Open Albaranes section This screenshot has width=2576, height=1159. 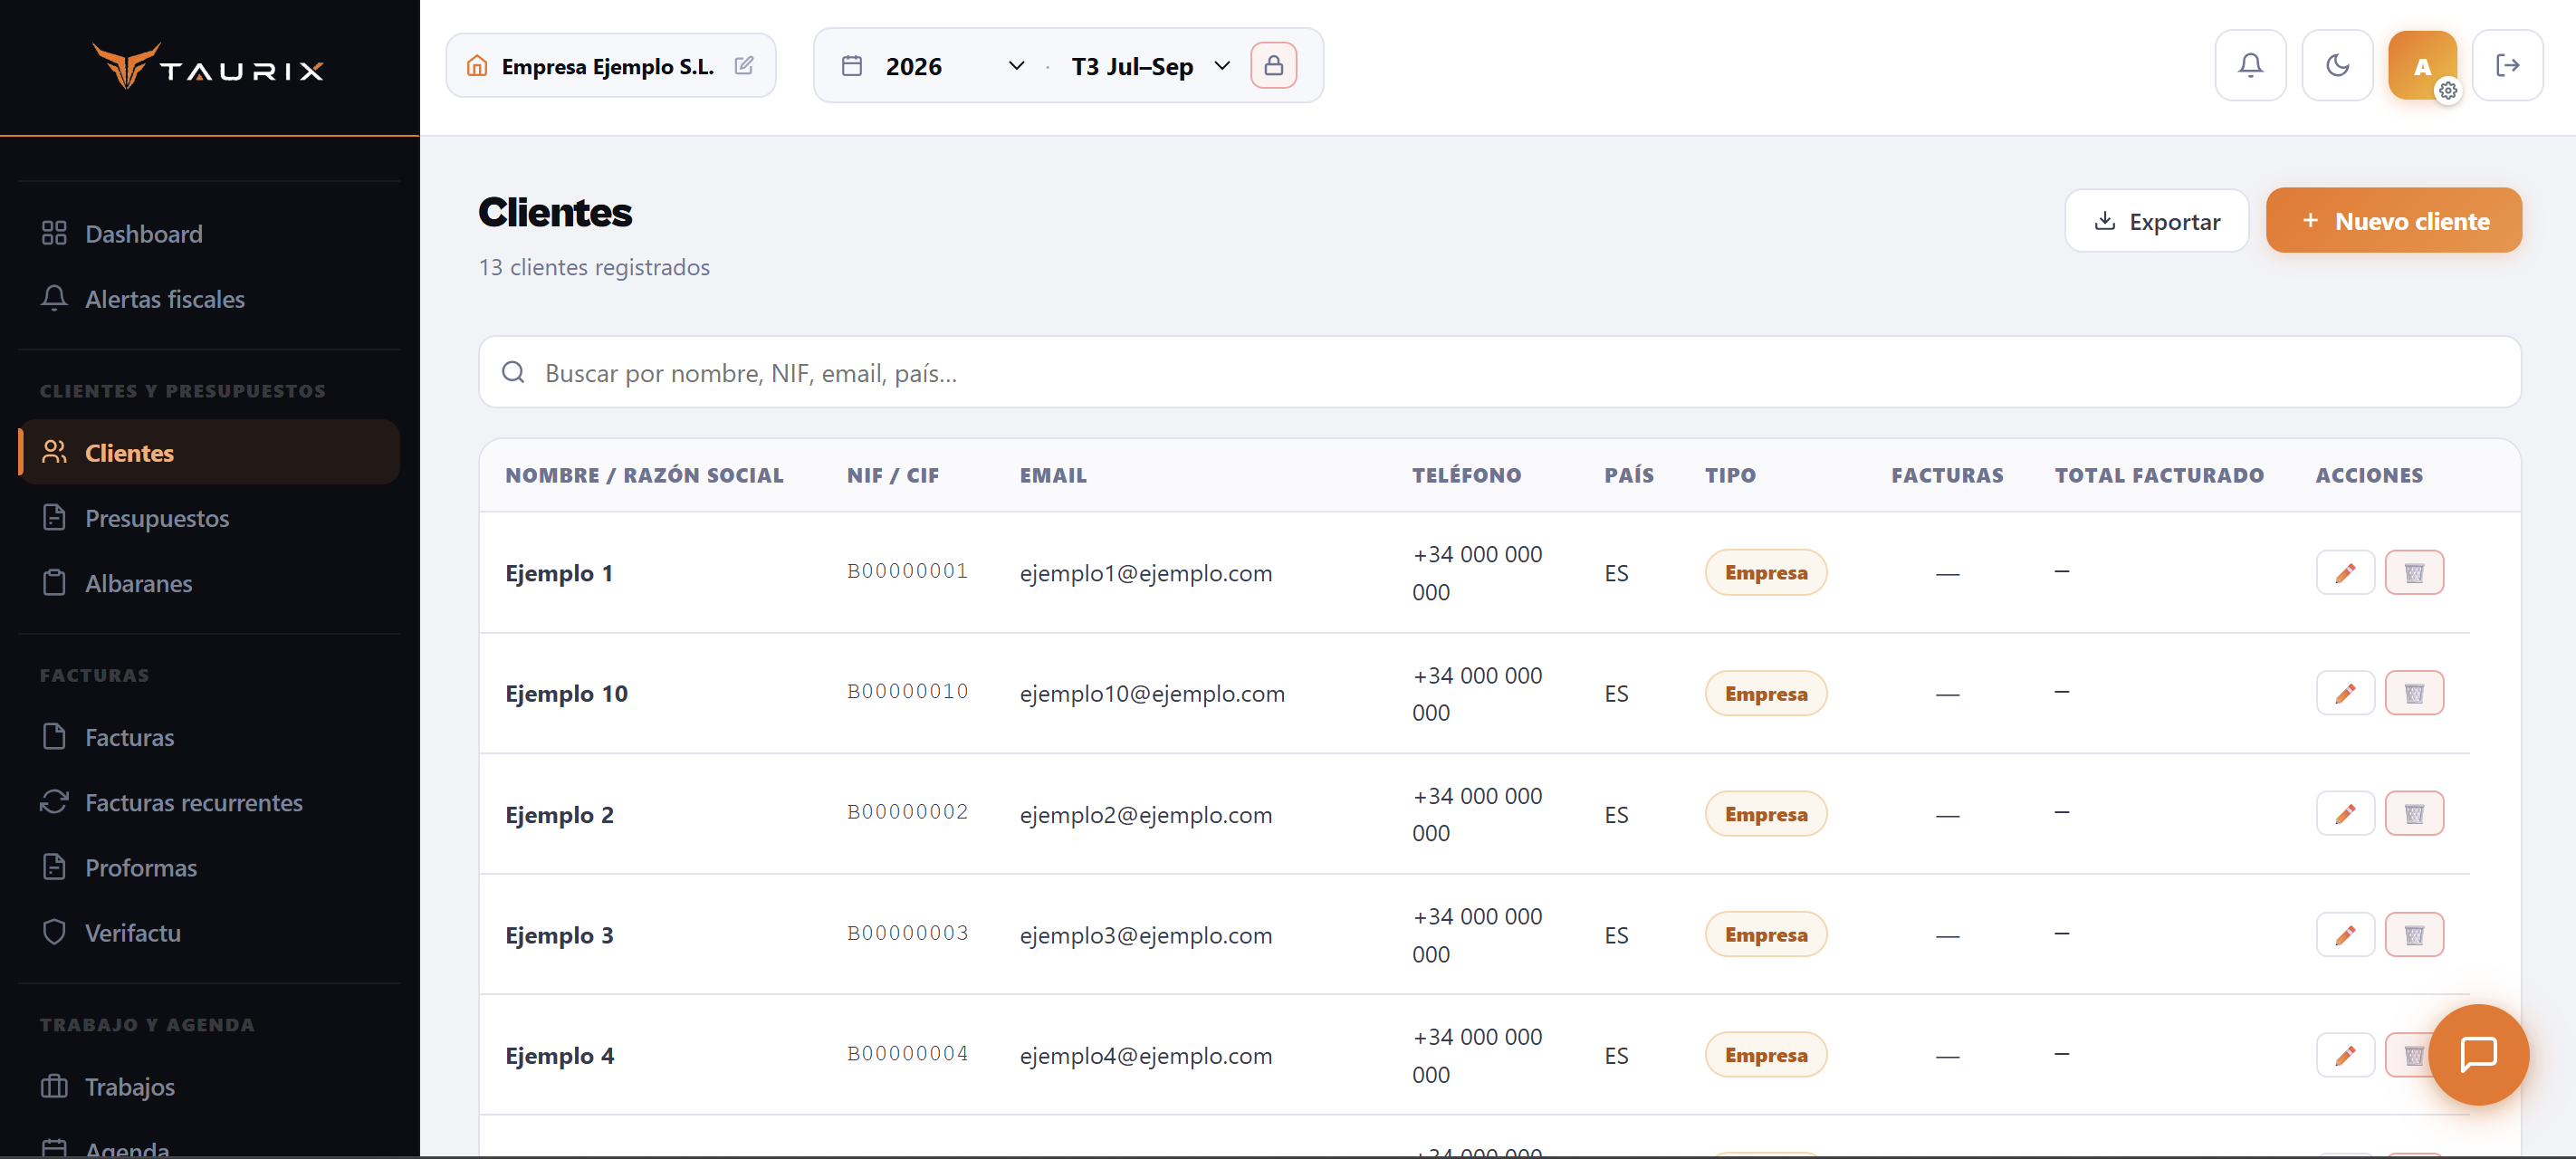coord(209,583)
